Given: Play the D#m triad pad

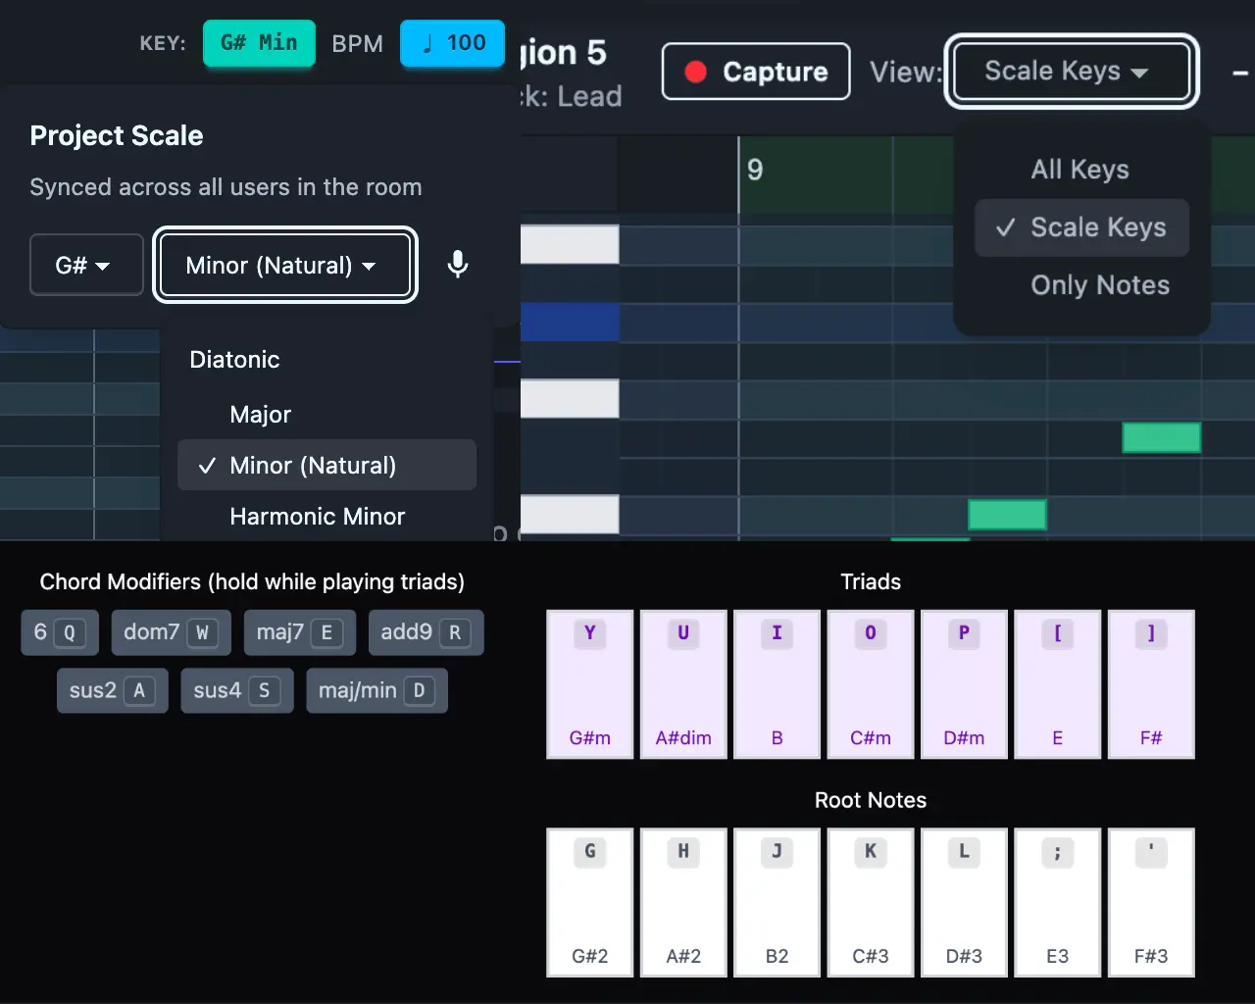Looking at the screenshot, I should pyautogui.click(x=964, y=684).
